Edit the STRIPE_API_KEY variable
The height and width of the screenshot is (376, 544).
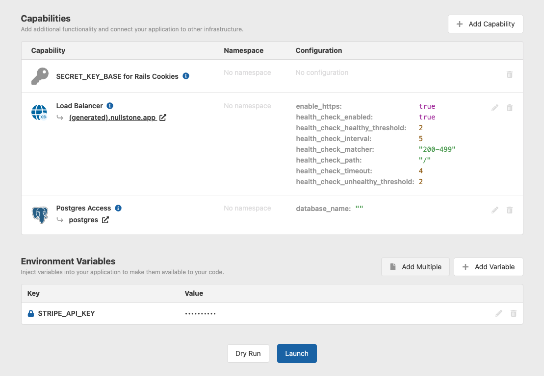point(499,313)
